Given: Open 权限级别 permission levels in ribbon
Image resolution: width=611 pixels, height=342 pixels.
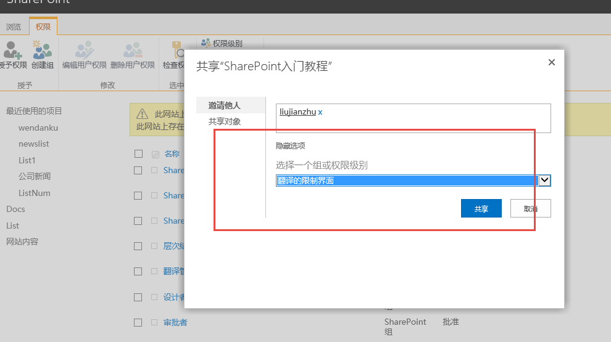Looking at the screenshot, I should pos(222,43).
